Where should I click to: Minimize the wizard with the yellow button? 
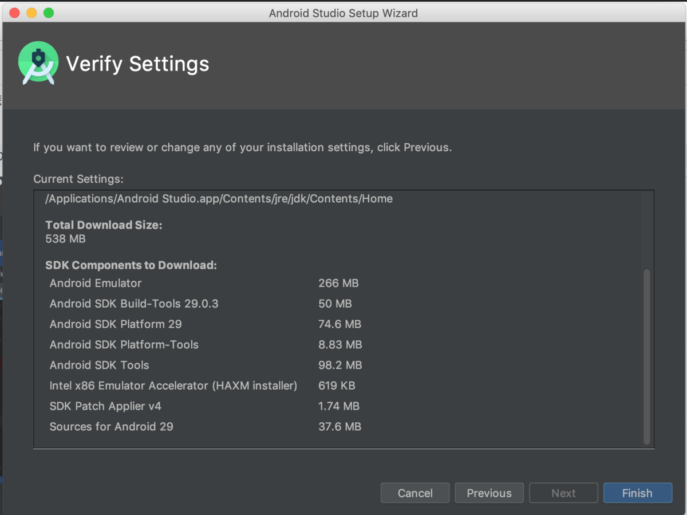coord(31,13)
